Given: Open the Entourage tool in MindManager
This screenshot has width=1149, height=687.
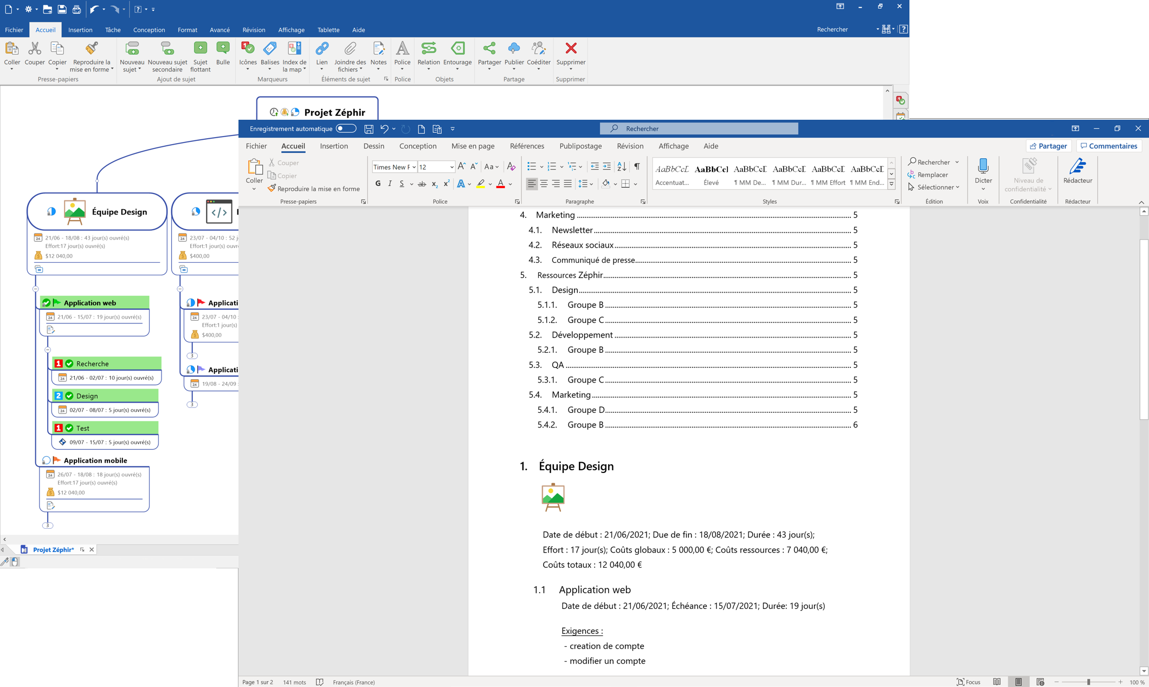Looking at the screenshot, I should 457,54.
